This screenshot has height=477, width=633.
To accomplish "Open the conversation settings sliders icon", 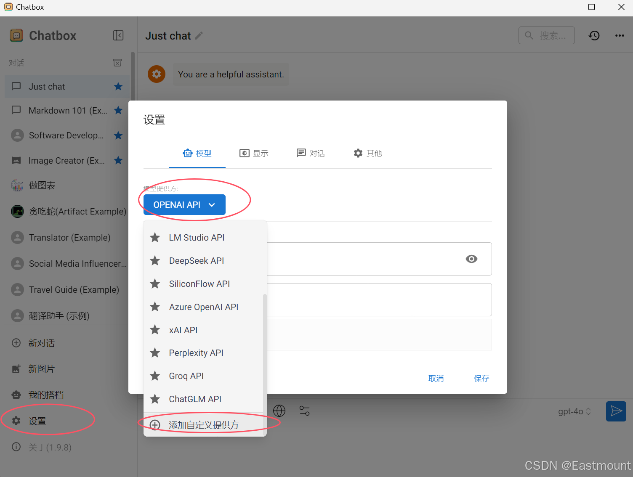I will 304,411.
